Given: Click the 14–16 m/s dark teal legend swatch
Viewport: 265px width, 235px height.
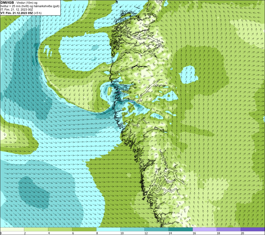Looking at the screenshot, I should (x=181, y=229).
